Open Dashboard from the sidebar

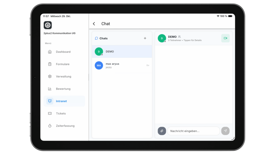63,52
